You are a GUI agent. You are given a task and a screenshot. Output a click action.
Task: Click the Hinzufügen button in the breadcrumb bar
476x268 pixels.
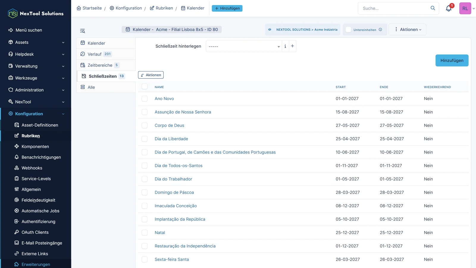pyautogui.click(x=227, y=8)
